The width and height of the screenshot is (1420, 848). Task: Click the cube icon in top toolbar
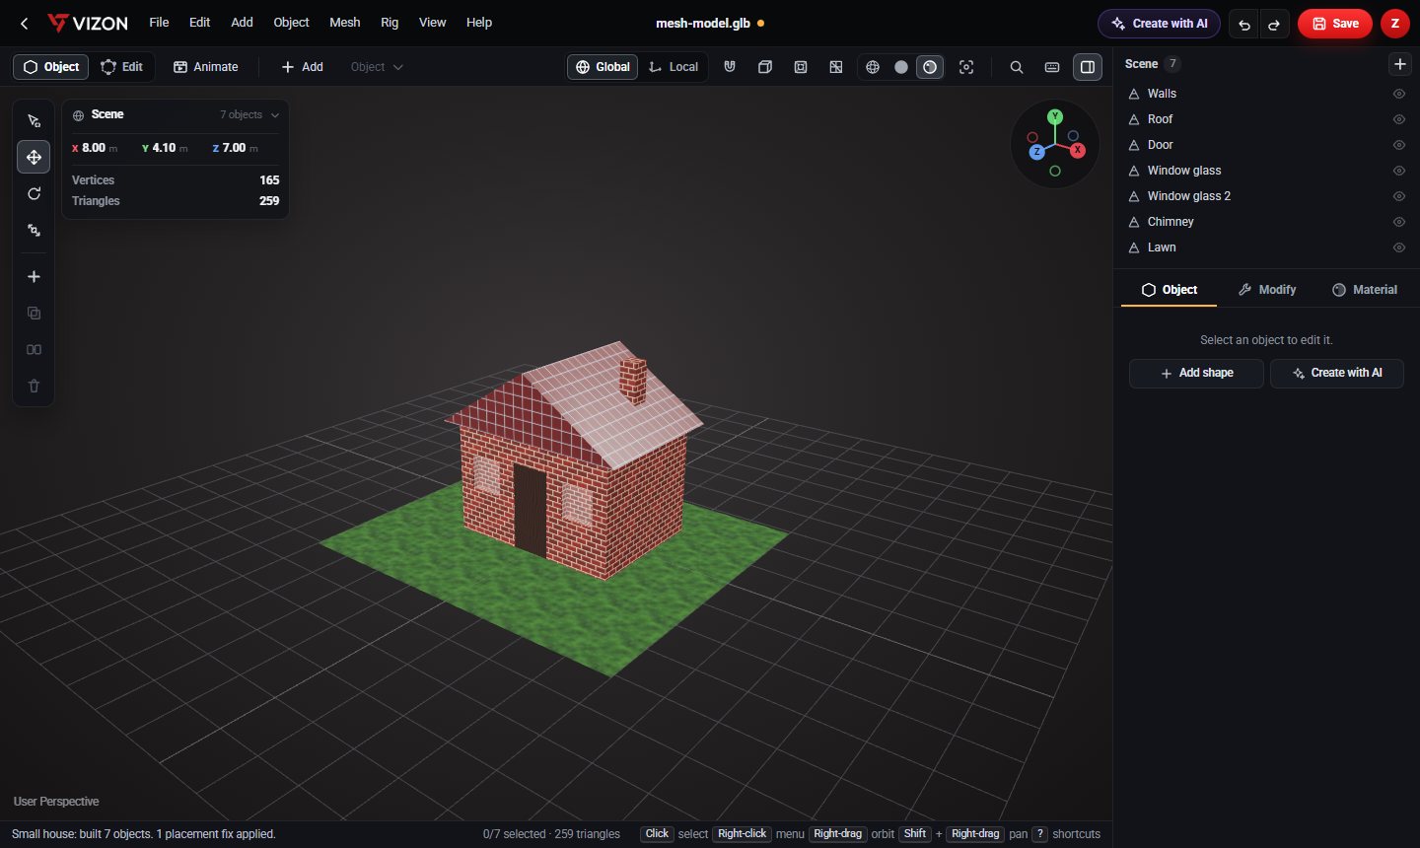[765, 67]
